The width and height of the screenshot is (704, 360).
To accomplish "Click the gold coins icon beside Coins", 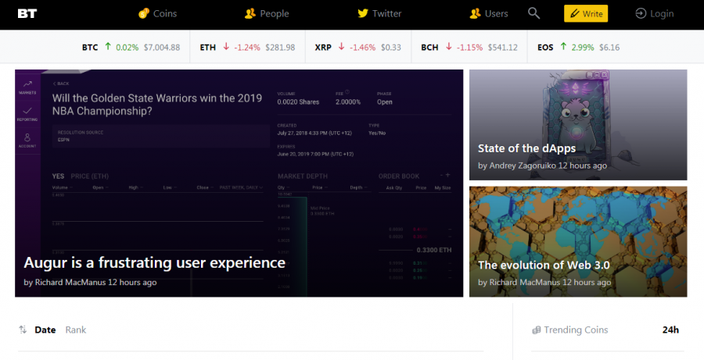I will point(143,13).
